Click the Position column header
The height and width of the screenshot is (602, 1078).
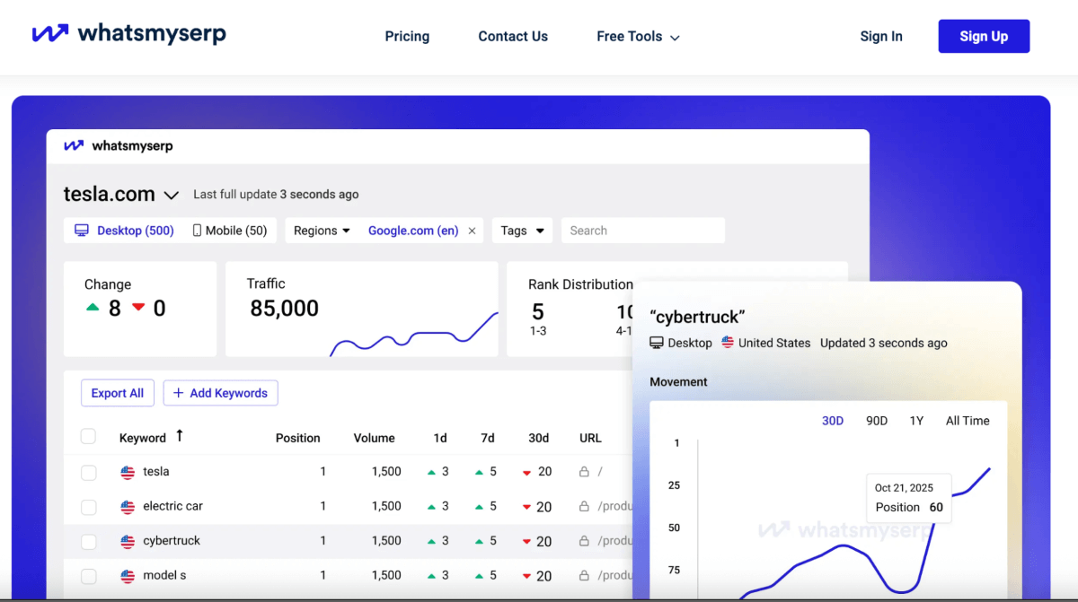coord(298,438)
